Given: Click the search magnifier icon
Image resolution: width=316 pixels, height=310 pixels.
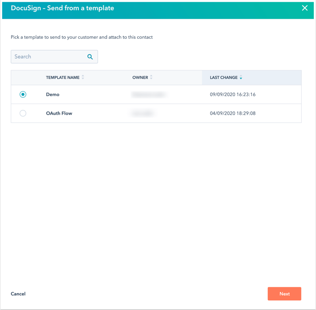Looking at the screenshot, I should tap(90, 57).
